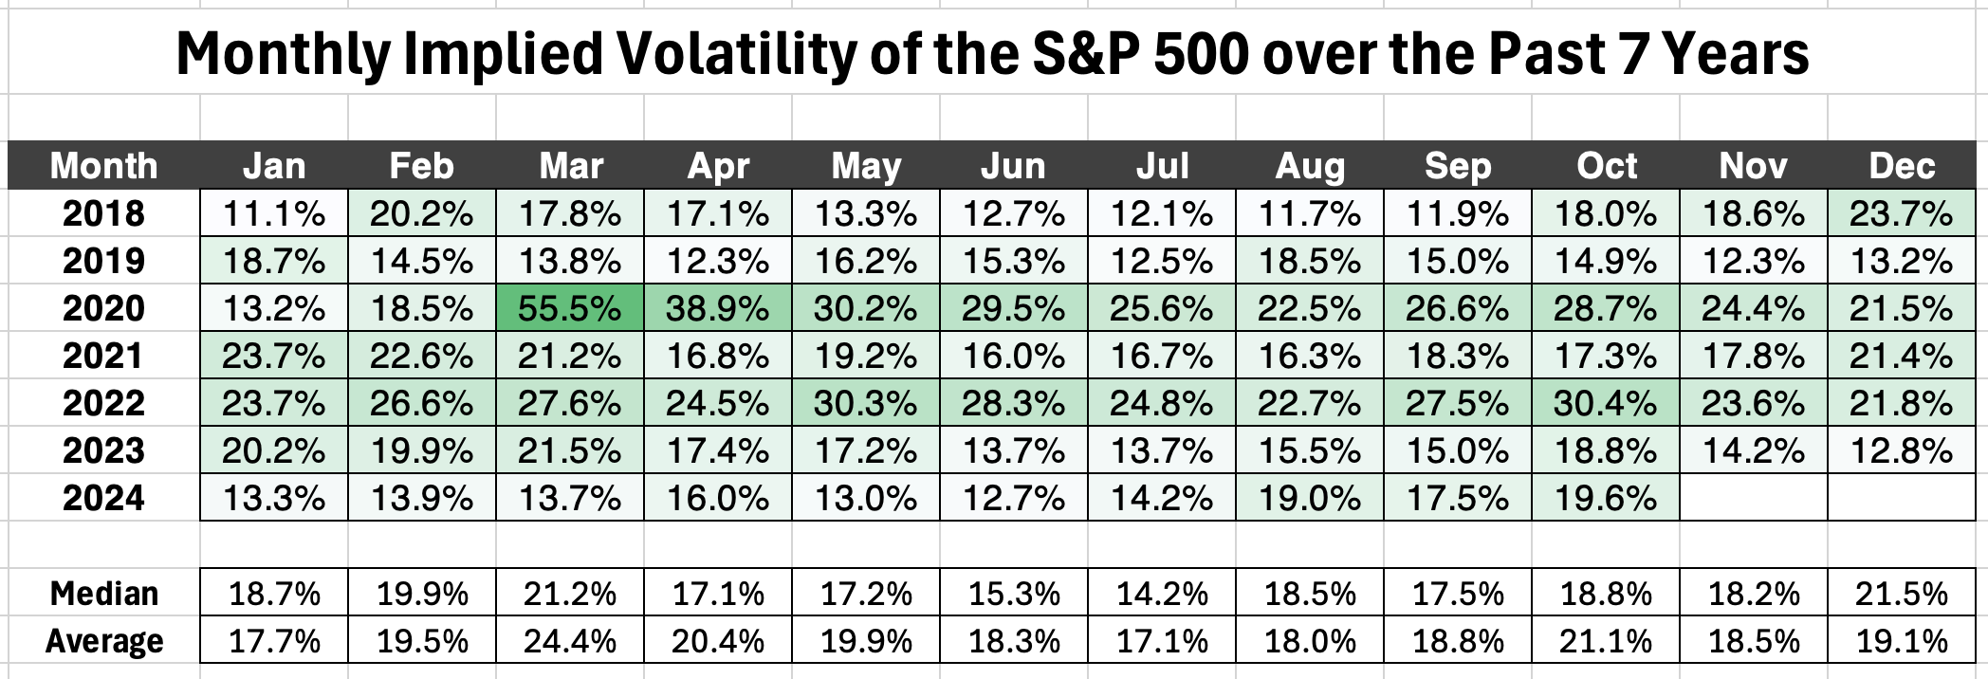Select the 2020 row label cell
The image size is (1988, 679).
(x=103, y=308)
